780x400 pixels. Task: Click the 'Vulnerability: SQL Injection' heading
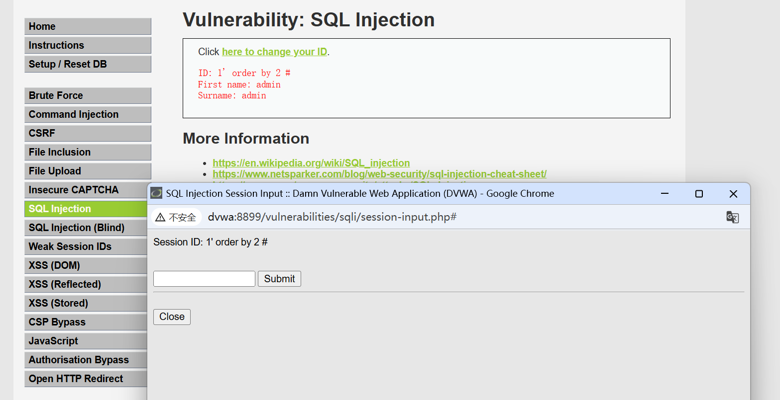point(309,20)
